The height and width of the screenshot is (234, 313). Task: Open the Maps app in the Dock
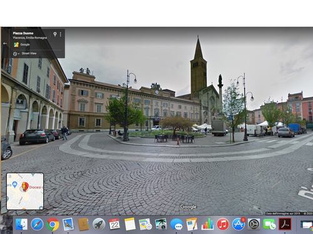(x=145, y=225)
